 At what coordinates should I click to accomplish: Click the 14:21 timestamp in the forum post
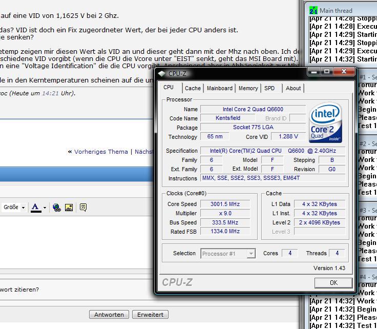click(x=50, y=93)
